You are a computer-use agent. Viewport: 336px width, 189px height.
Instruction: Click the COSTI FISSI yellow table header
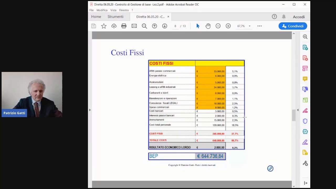196,63
